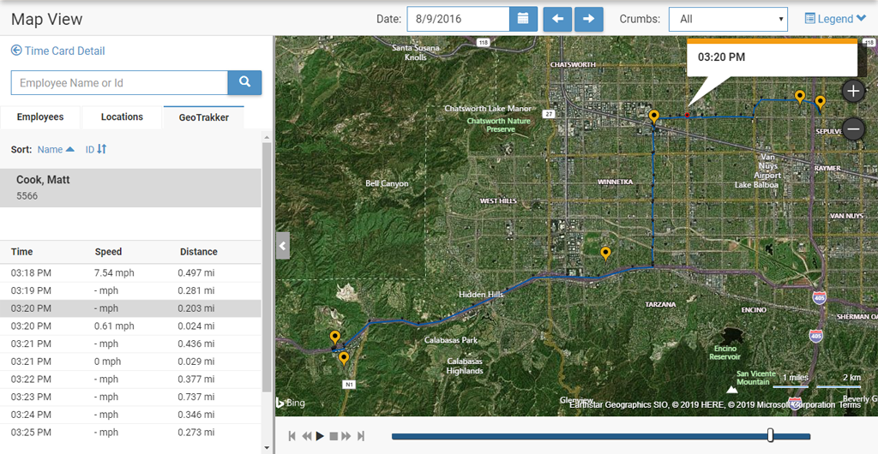Zoom out on the map
878x454 pixels.
[x=853, y=129]
